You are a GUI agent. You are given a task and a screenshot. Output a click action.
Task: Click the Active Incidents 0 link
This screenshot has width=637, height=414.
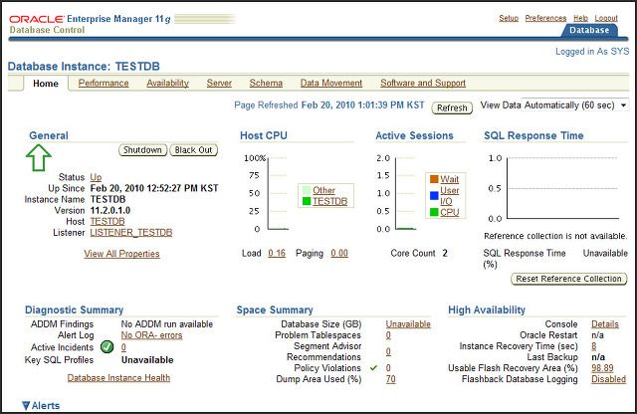123,347
